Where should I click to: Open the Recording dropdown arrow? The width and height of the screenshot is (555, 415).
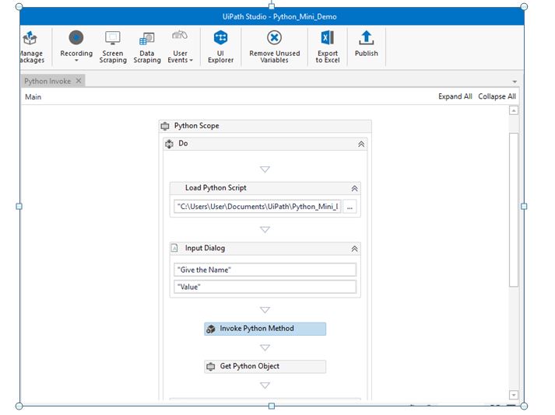point(76,61)
